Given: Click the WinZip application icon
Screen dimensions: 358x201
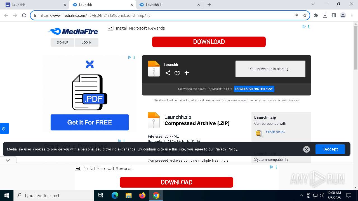Looking at the screenshot, I should (x=260, y=134).
